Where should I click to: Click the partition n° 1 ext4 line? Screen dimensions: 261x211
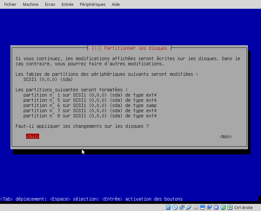pyautogui.click(x=90, y=95)
